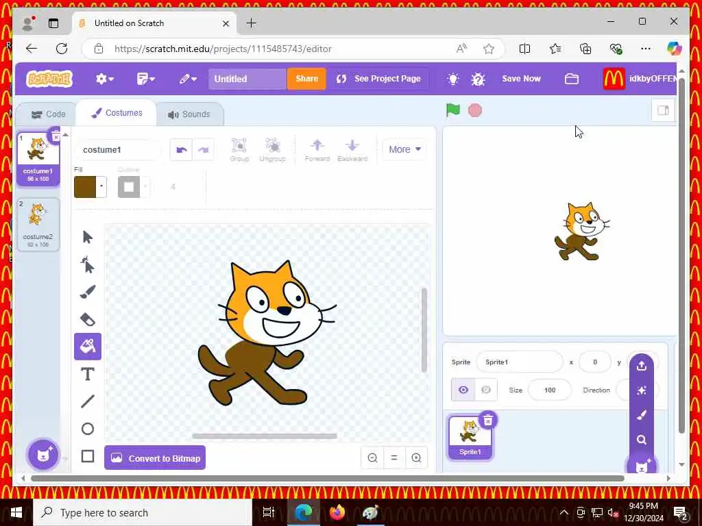Viewport: 702px width, 526px height.
Task: Open the Fill color dropdown arrow
Action: point(101,186)
